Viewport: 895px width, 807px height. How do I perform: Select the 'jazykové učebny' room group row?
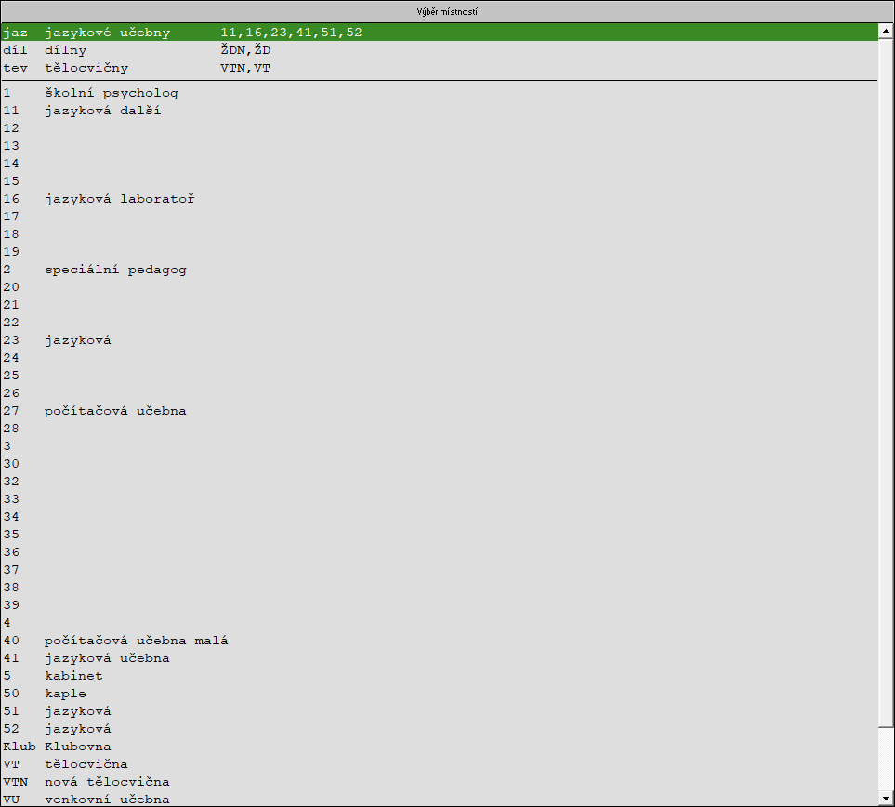[107, 33]
